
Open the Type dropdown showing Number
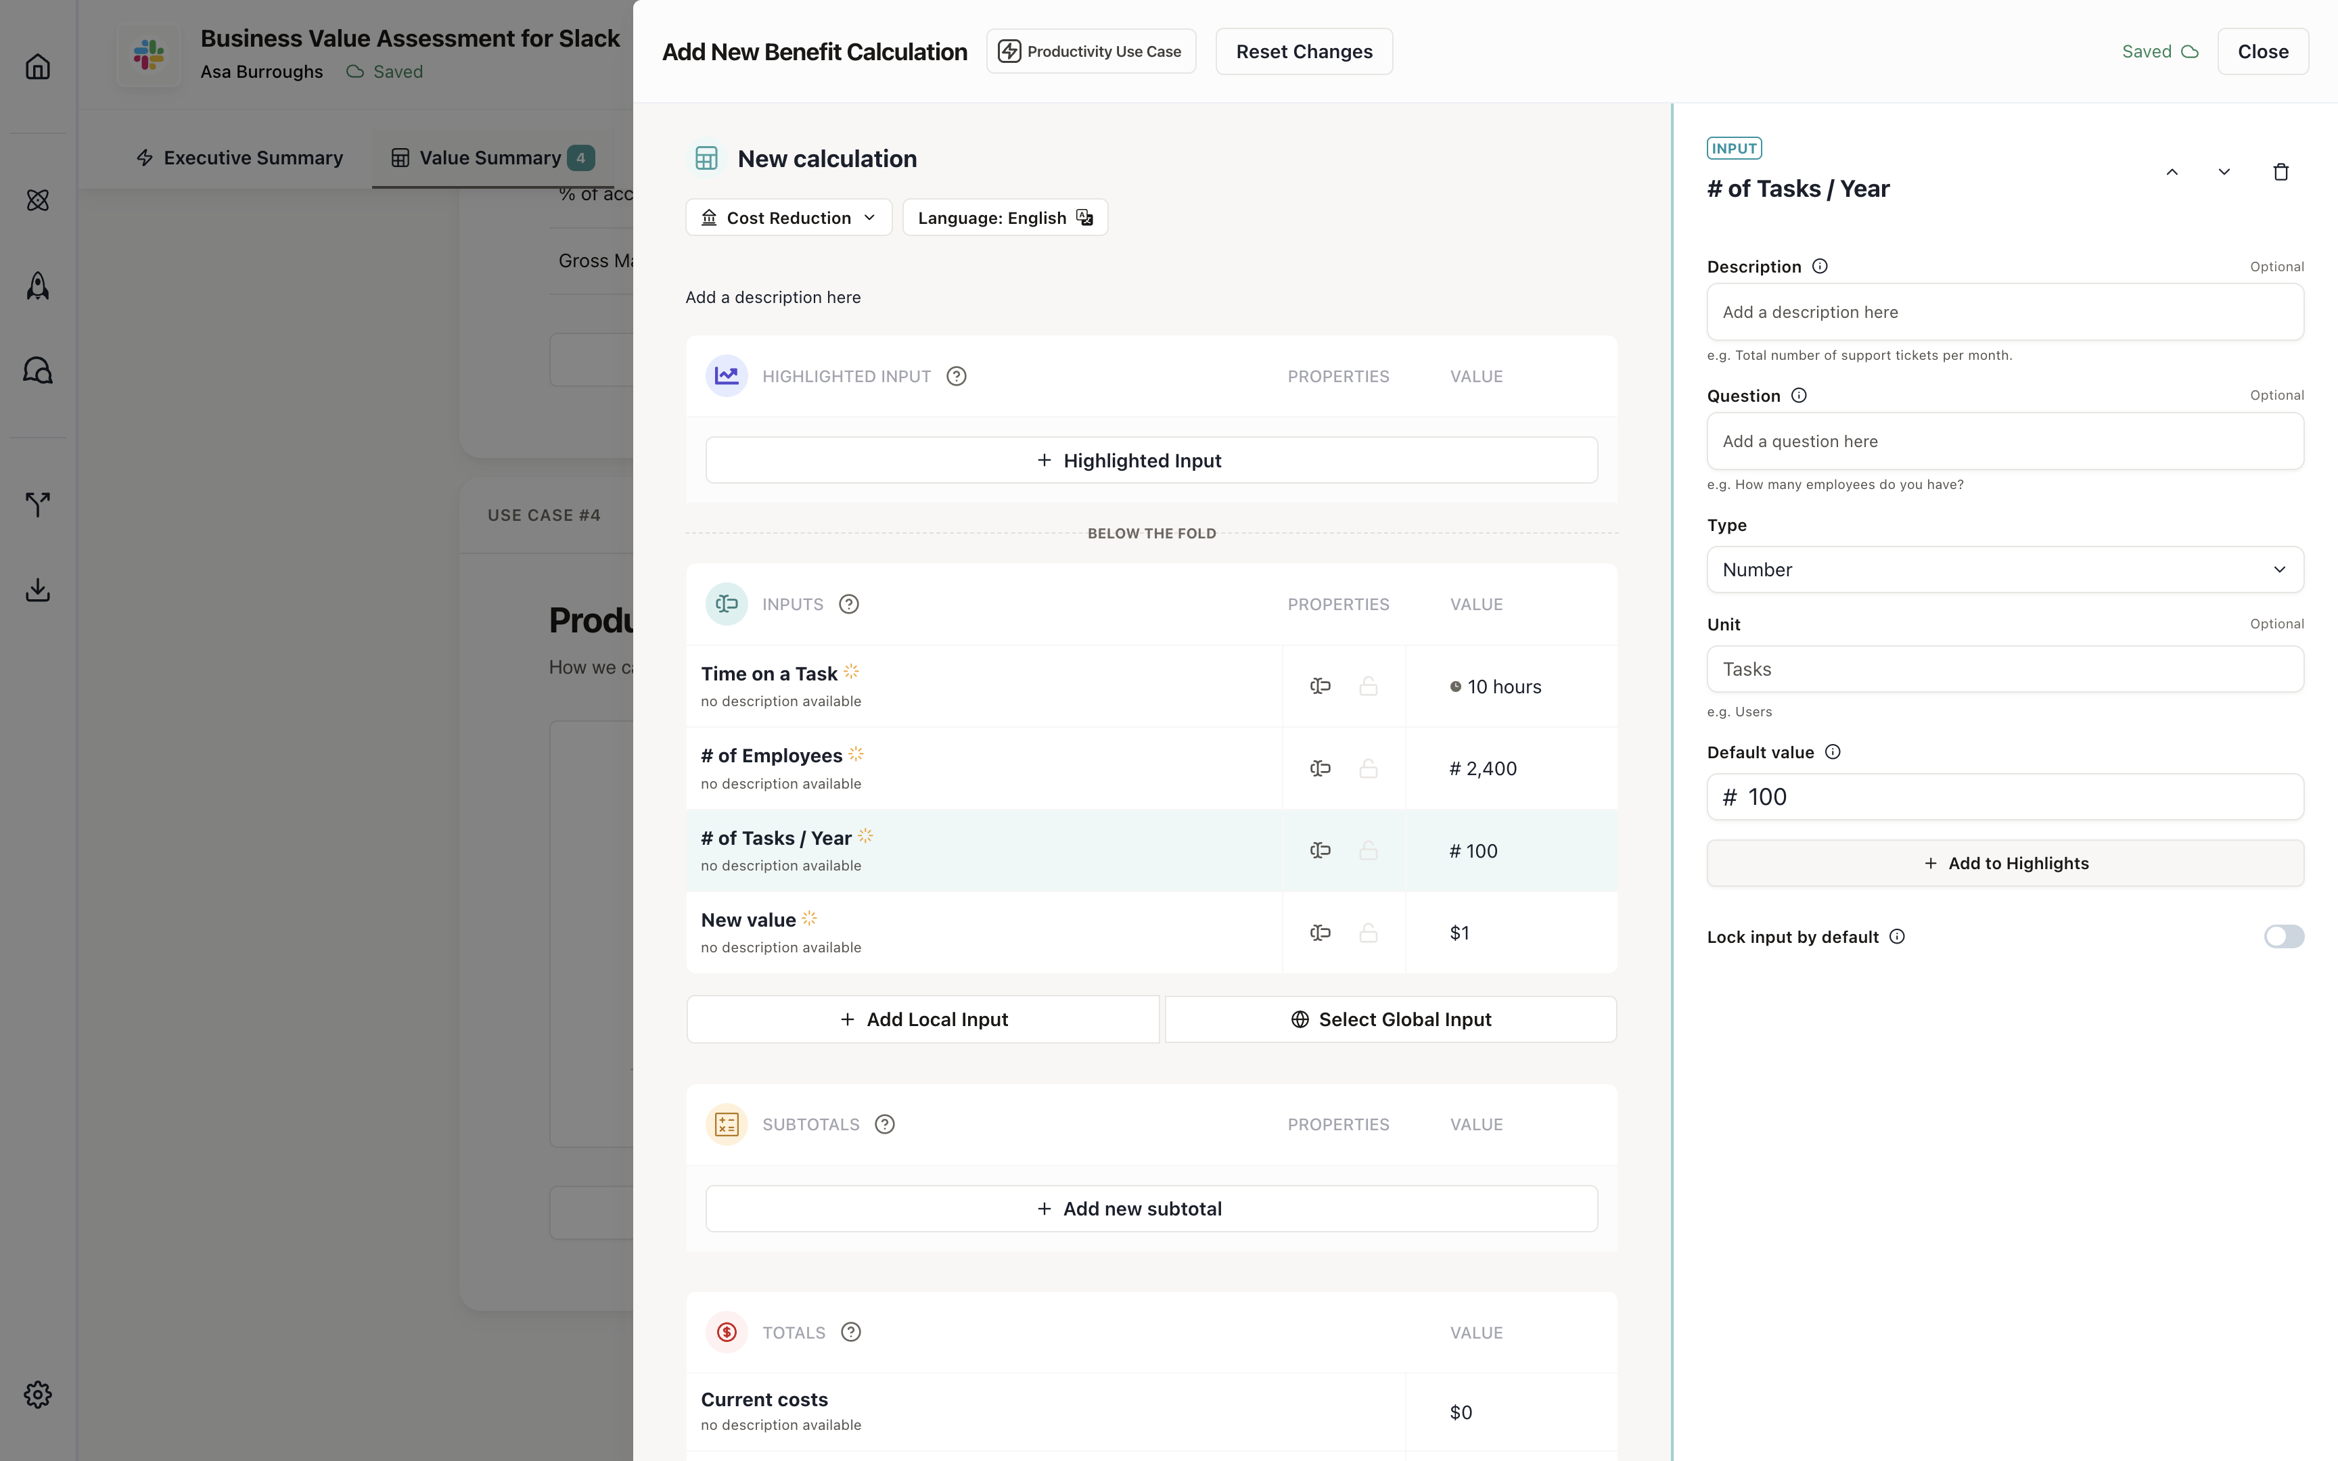point(2004,570)
